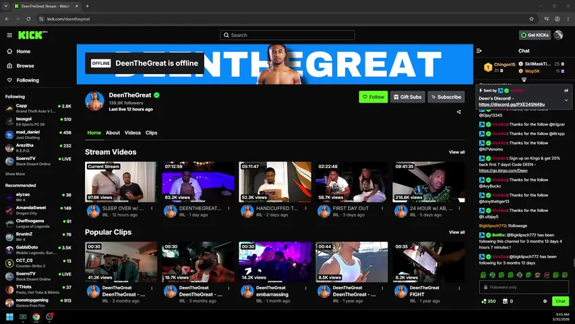Open options for SLEEP OVER video
The width and height of the screenshot is (575, 324).
coord(152,209)
